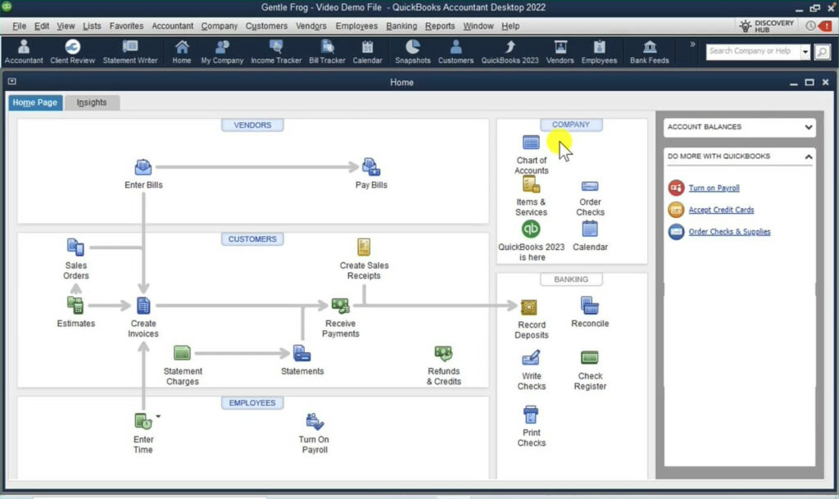Switch to the Insights tab

coord(92,102)
